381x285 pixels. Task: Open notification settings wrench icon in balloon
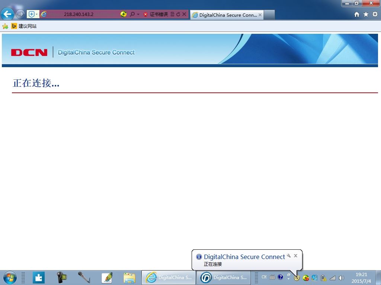[x=289, y=256]
